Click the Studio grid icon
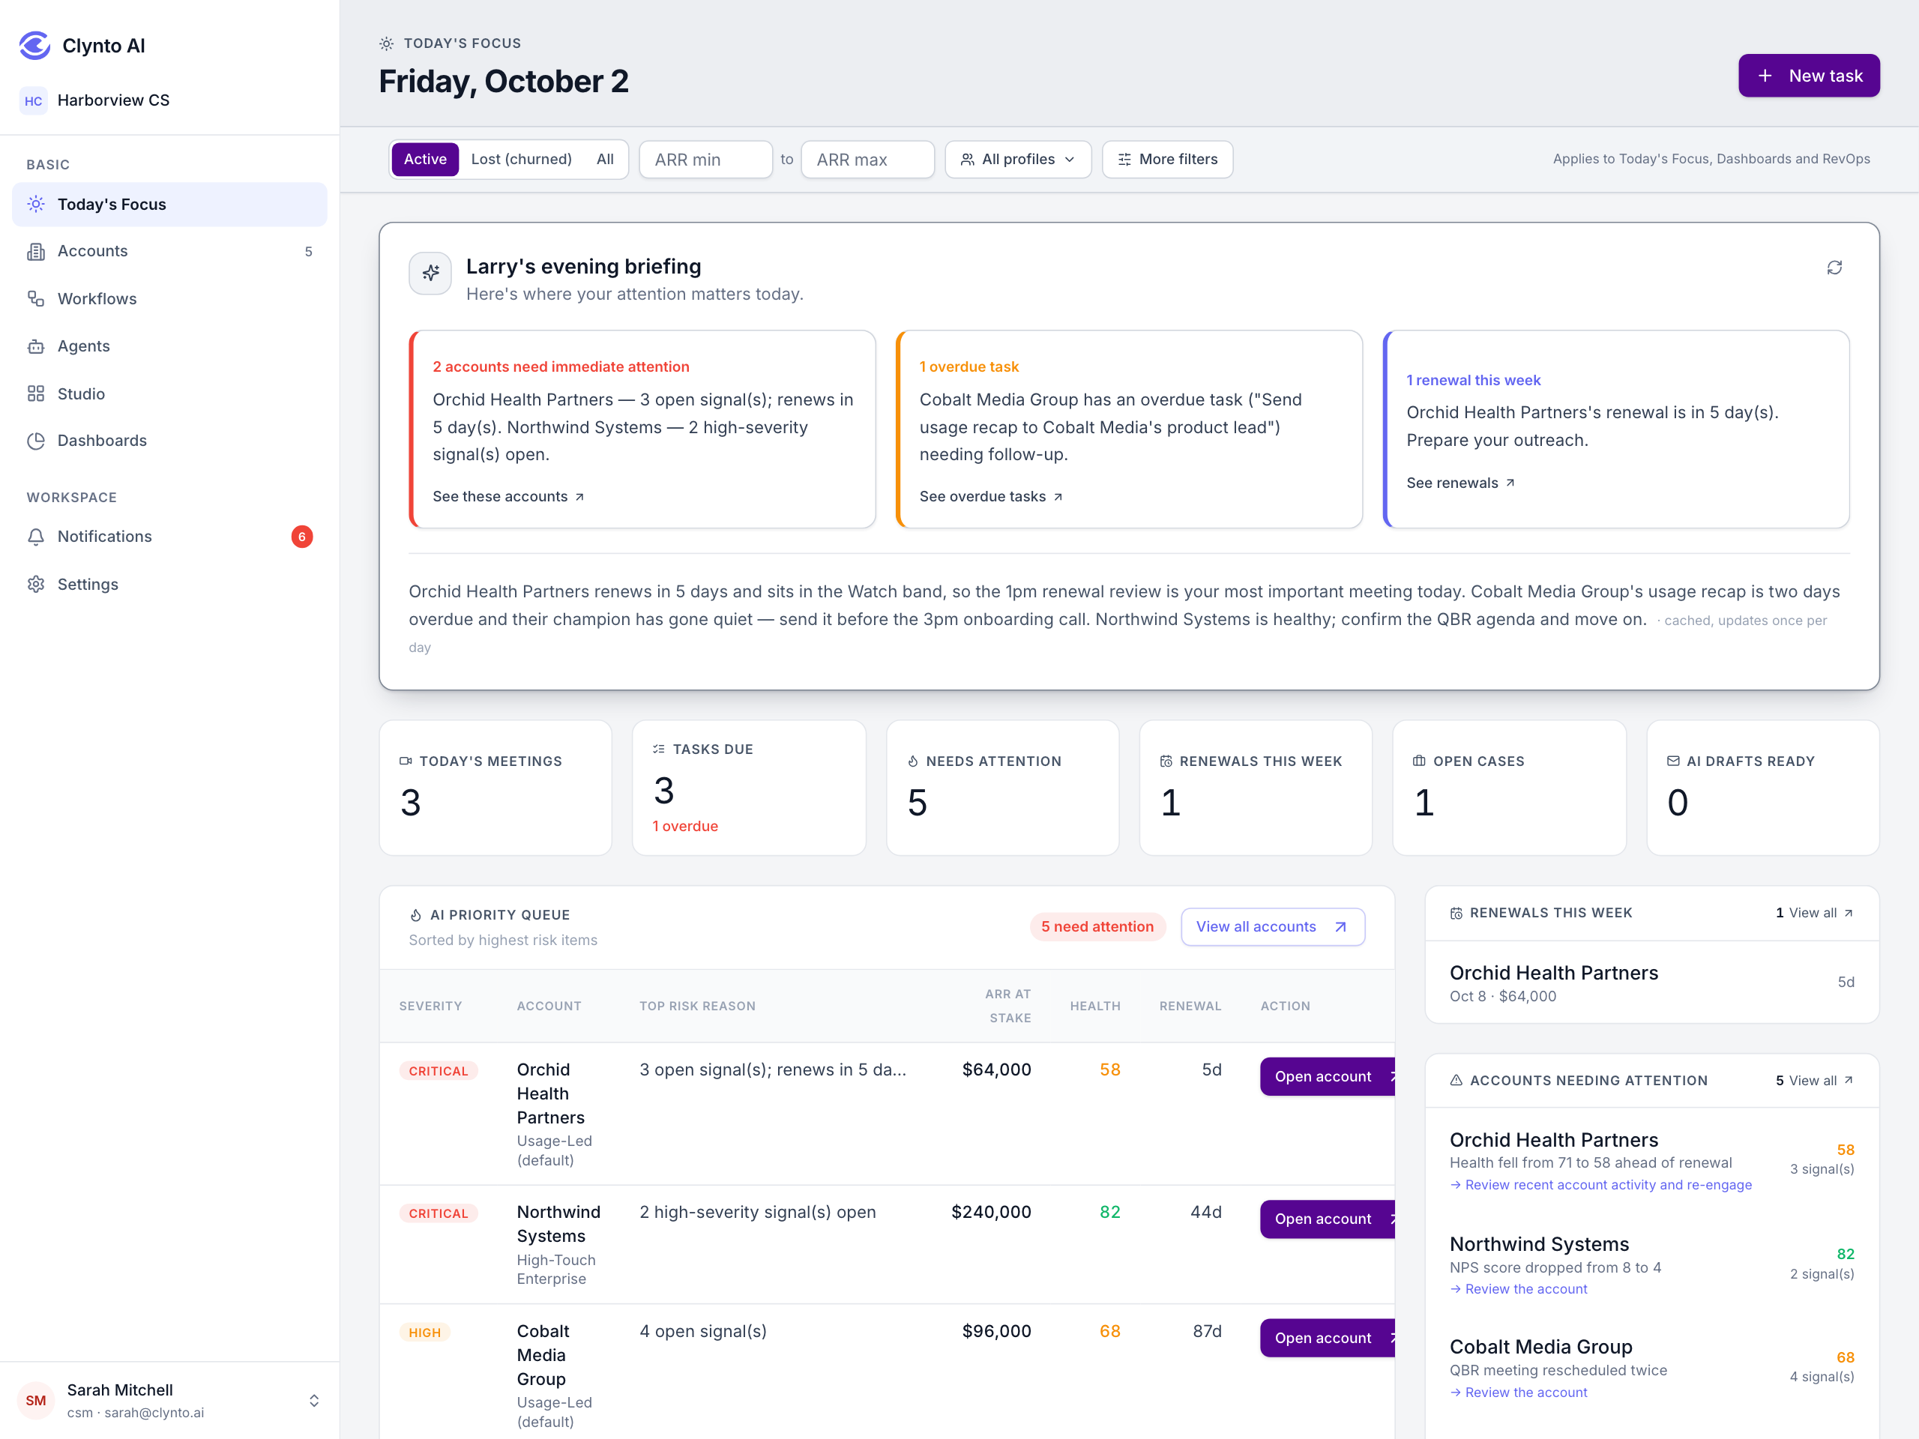1919x1439 pixels. (35, 393)
